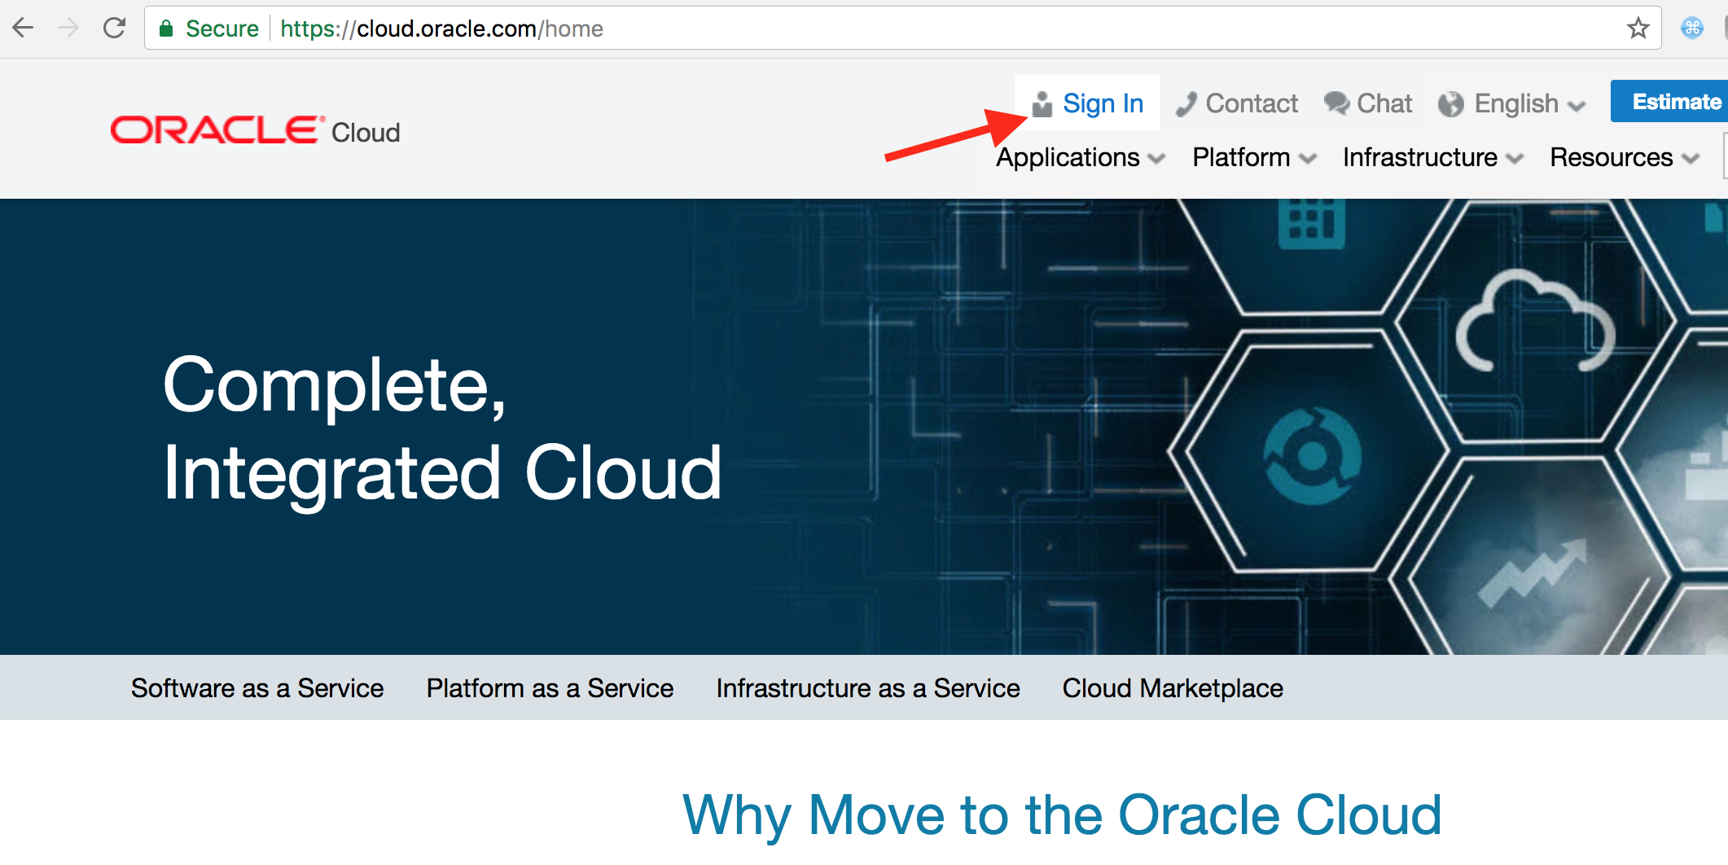The width and height of the screenshot is (1728, 865).
Task: Bookmark this page with the star icon
Action: [1638, 29]
